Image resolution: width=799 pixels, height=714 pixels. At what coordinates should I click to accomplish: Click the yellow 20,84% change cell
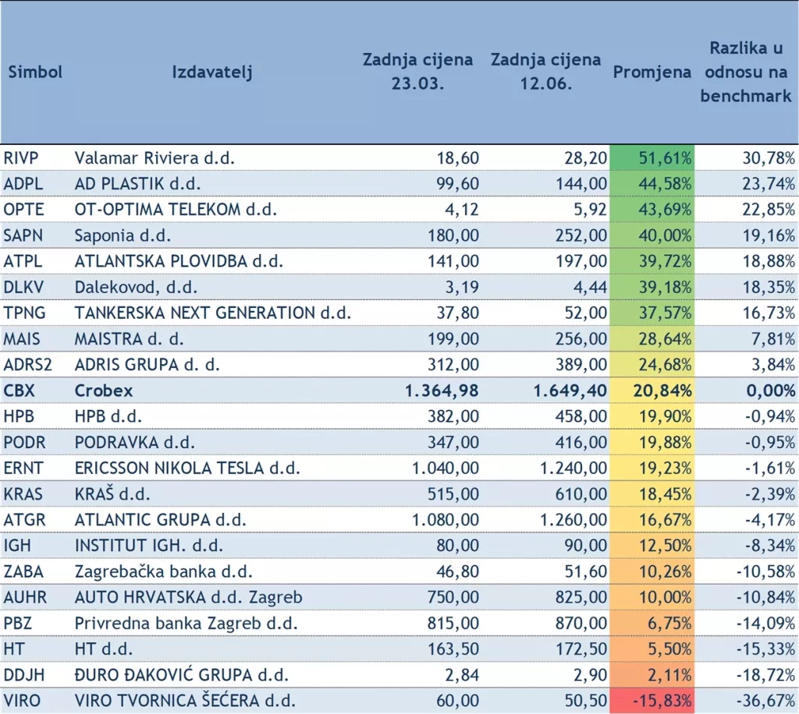(x=652, y=391)
